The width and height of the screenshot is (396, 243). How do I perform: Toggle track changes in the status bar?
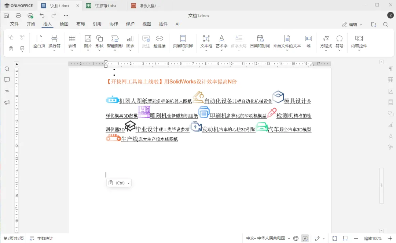(x=319, y=238)
